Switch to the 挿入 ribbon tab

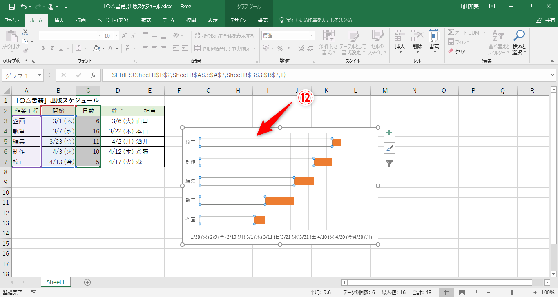[x=59, y=20]
